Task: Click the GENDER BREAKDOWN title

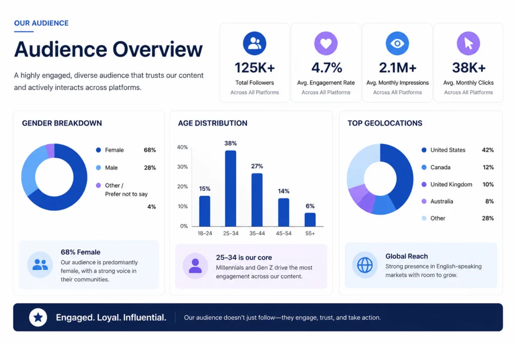Action: pos(62,123)
